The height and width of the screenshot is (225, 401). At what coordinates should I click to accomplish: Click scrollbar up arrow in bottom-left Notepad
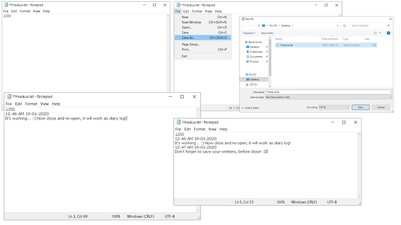click(198, 109)
